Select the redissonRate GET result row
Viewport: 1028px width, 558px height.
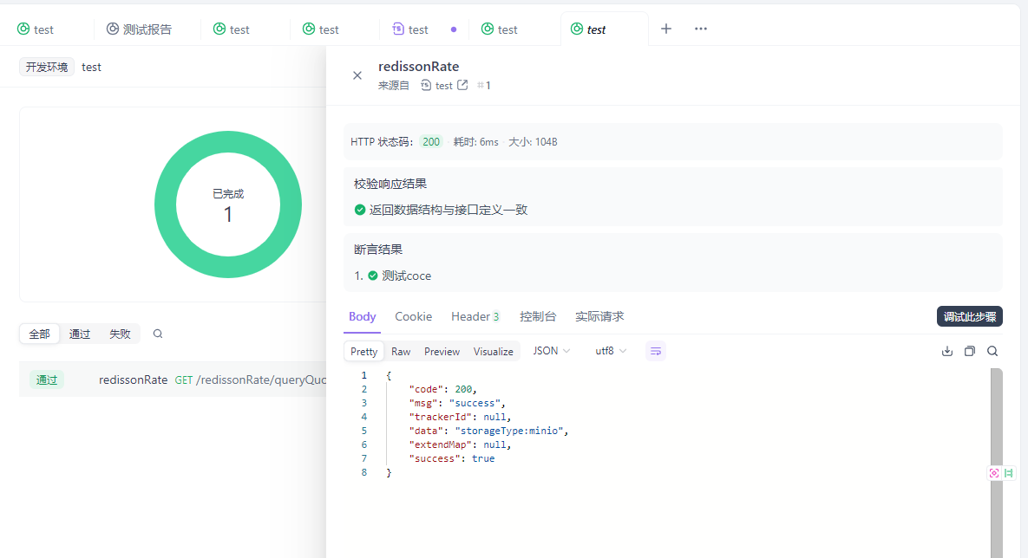(174, 380)
